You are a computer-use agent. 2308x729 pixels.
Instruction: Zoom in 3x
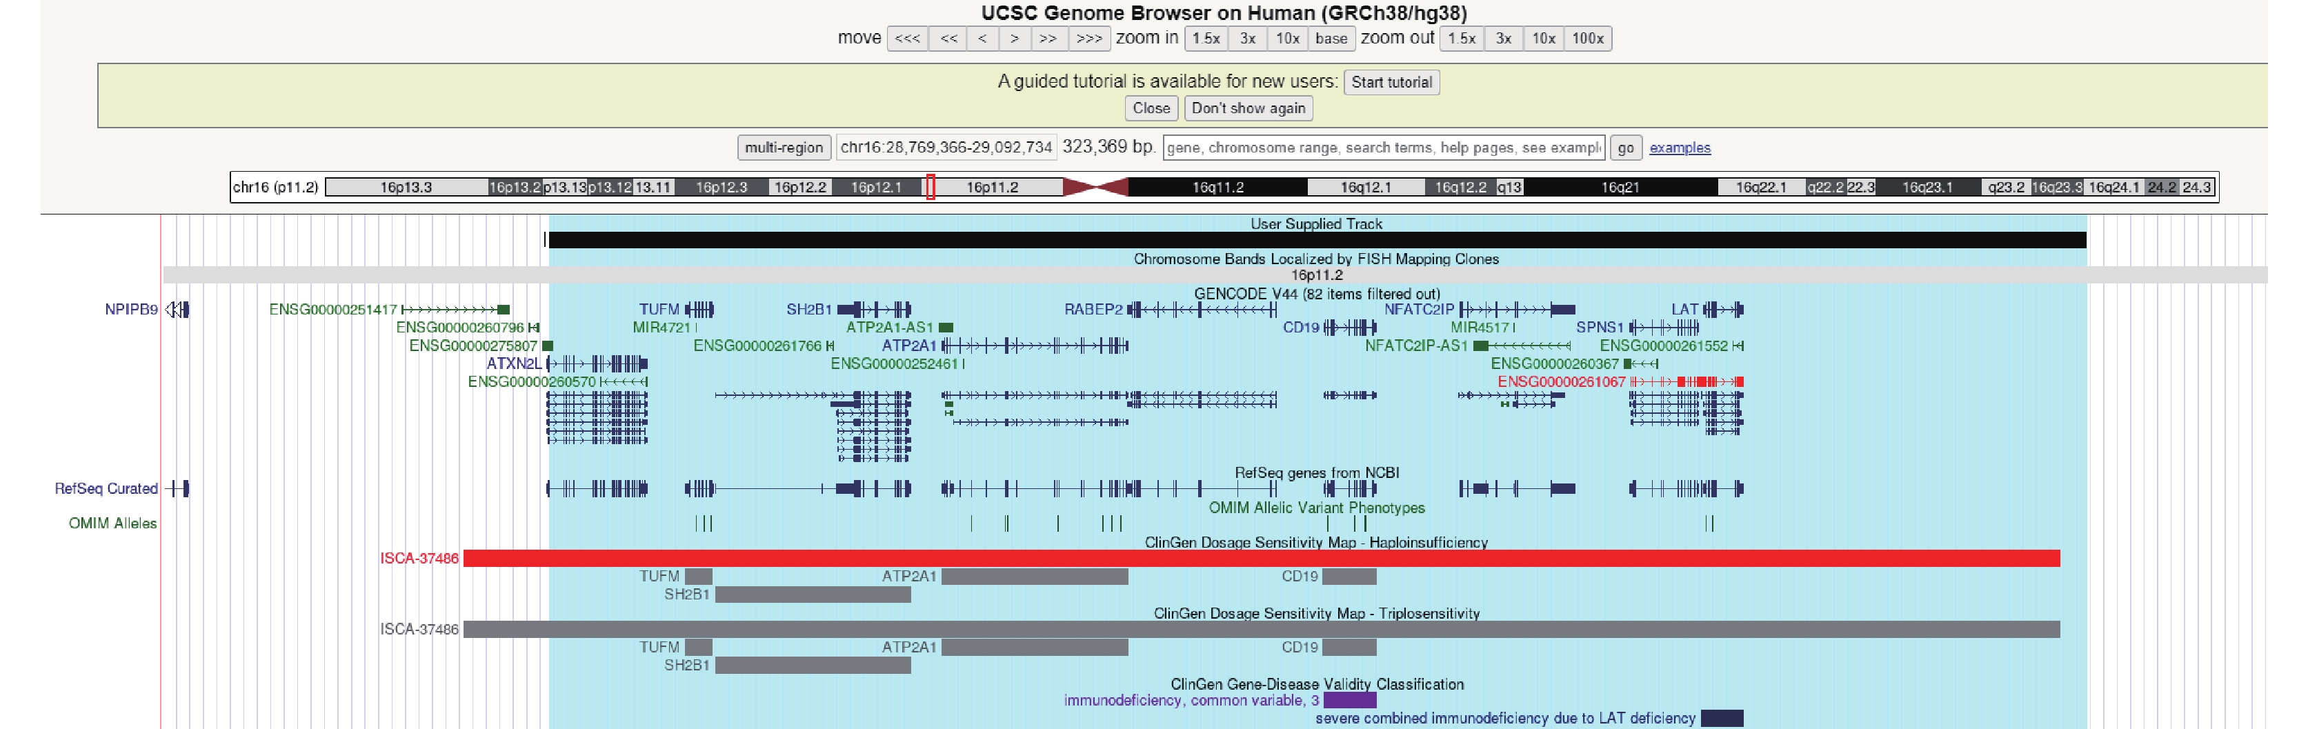coord(1247,39)
